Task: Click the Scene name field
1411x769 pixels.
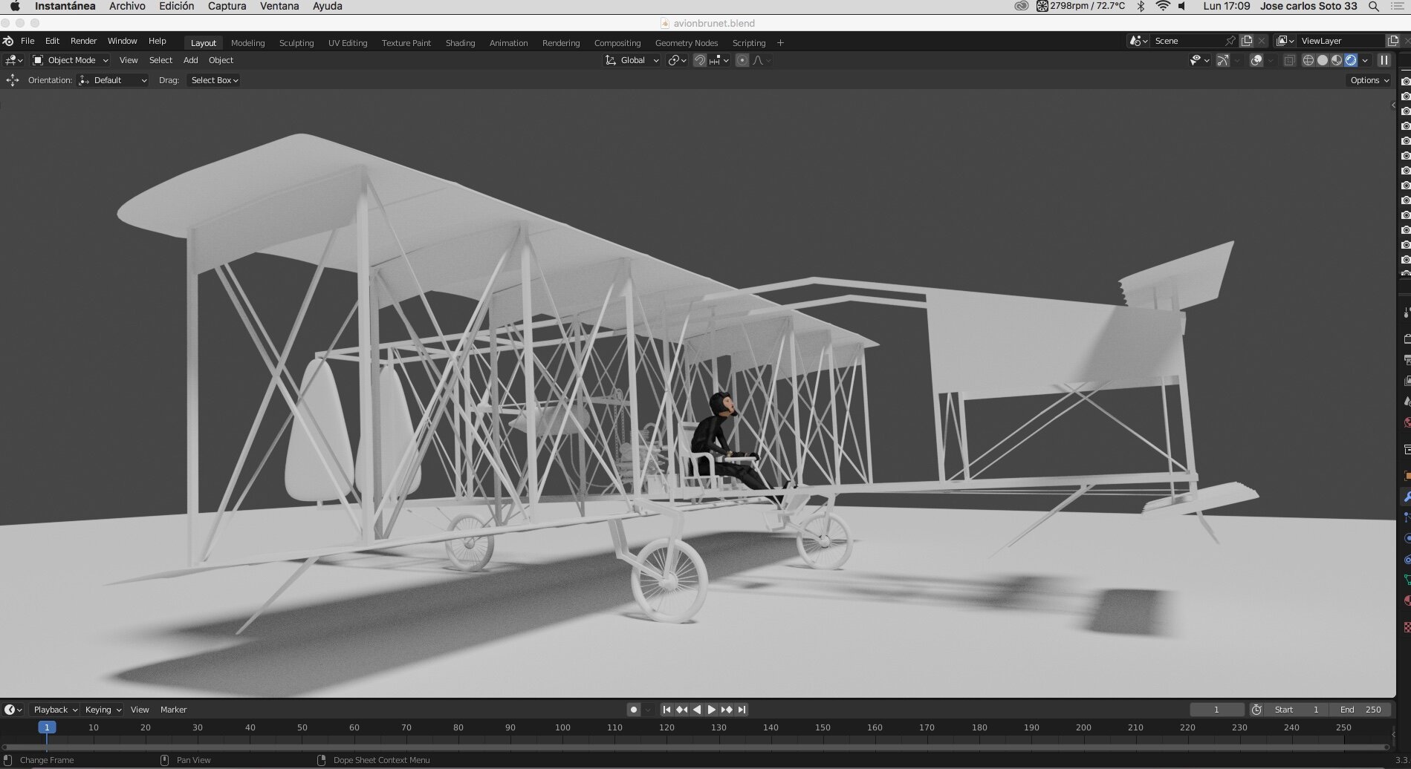Action: click(1187, 41)
